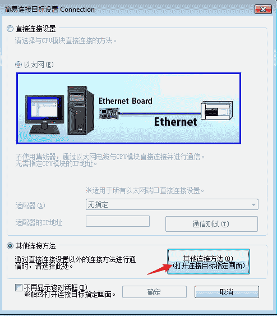This screenshot has height=316, width=277.
Task: Select the 直接连接设置 radio button
Action: (x=10, y=29)
